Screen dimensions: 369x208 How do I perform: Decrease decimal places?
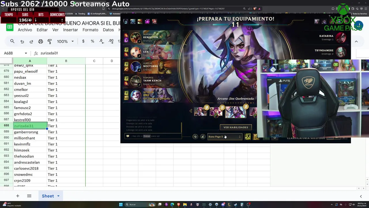click(101, 41)
